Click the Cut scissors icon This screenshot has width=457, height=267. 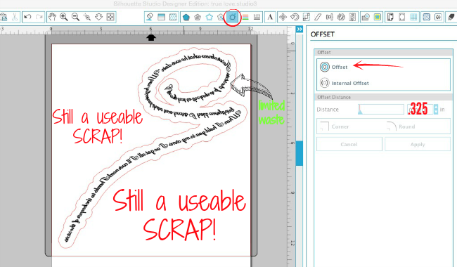pyautogui.click(x=15, y=17)
